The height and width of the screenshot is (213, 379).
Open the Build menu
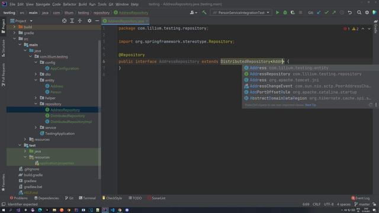[x=83, y=4]
